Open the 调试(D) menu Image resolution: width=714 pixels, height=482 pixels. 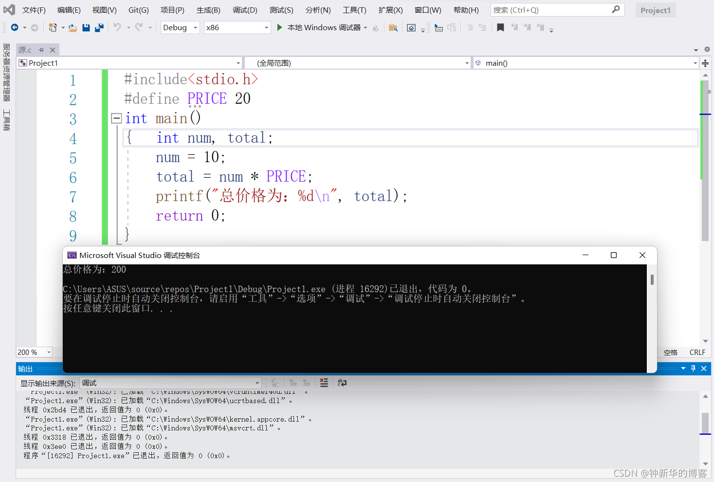coord(245,10)
